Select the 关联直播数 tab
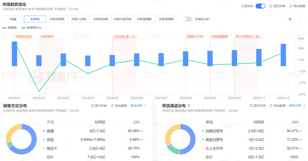 coord(144,19)
